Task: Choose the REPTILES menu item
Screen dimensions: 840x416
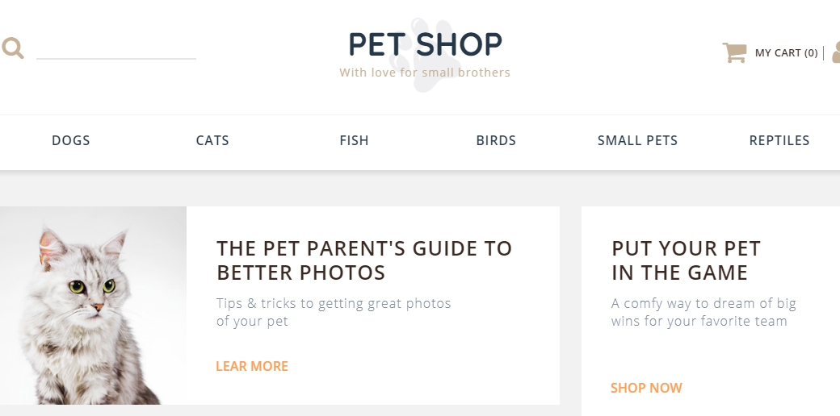Action: click(x=779, y=140)
